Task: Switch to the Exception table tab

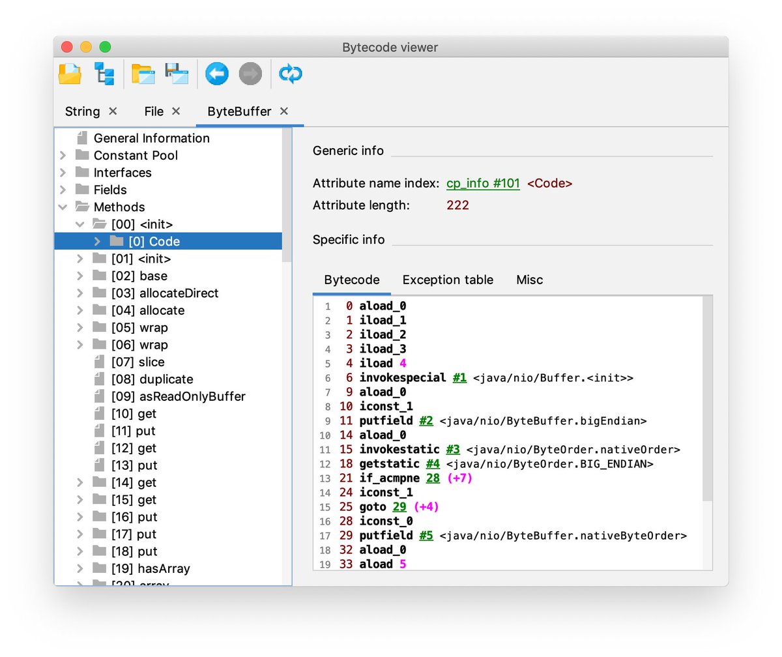Action: (448, 280)
